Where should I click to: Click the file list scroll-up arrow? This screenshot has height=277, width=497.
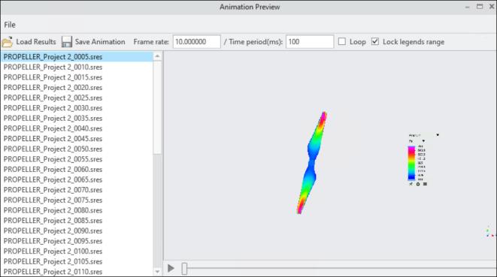157,56
